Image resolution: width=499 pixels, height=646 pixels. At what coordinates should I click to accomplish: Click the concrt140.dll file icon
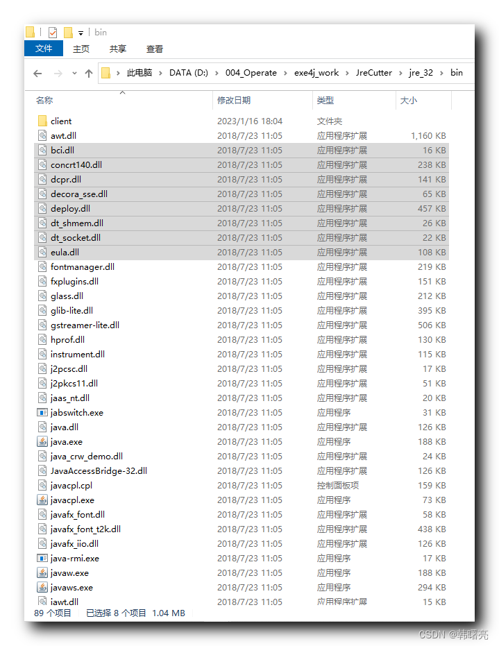42,165
